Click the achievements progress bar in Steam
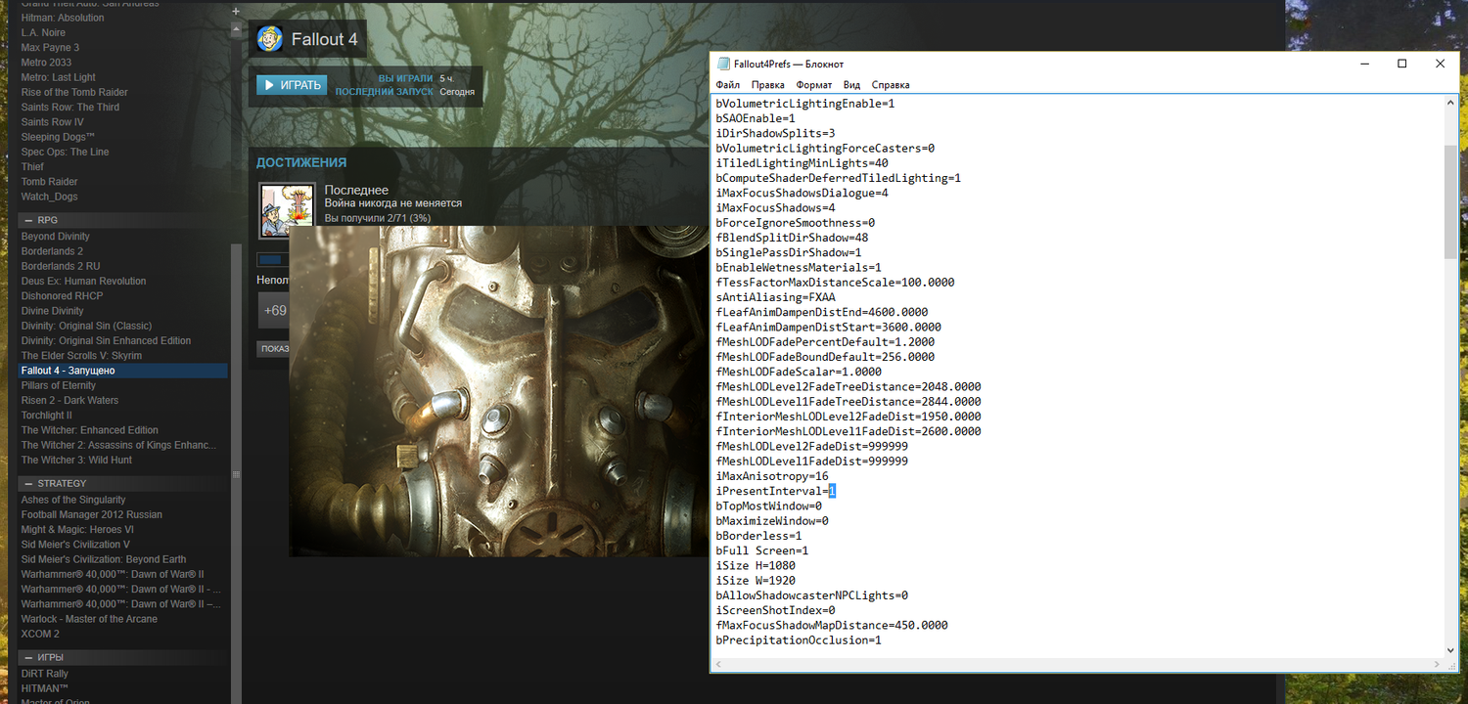The height and width of the screenshot is (704, 1468). [x=272, y=260]
